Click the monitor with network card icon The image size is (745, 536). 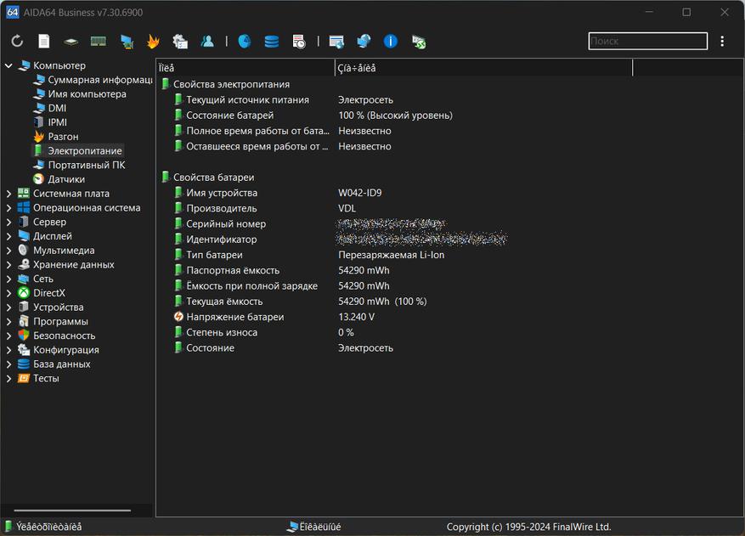[x=127, y=42]
